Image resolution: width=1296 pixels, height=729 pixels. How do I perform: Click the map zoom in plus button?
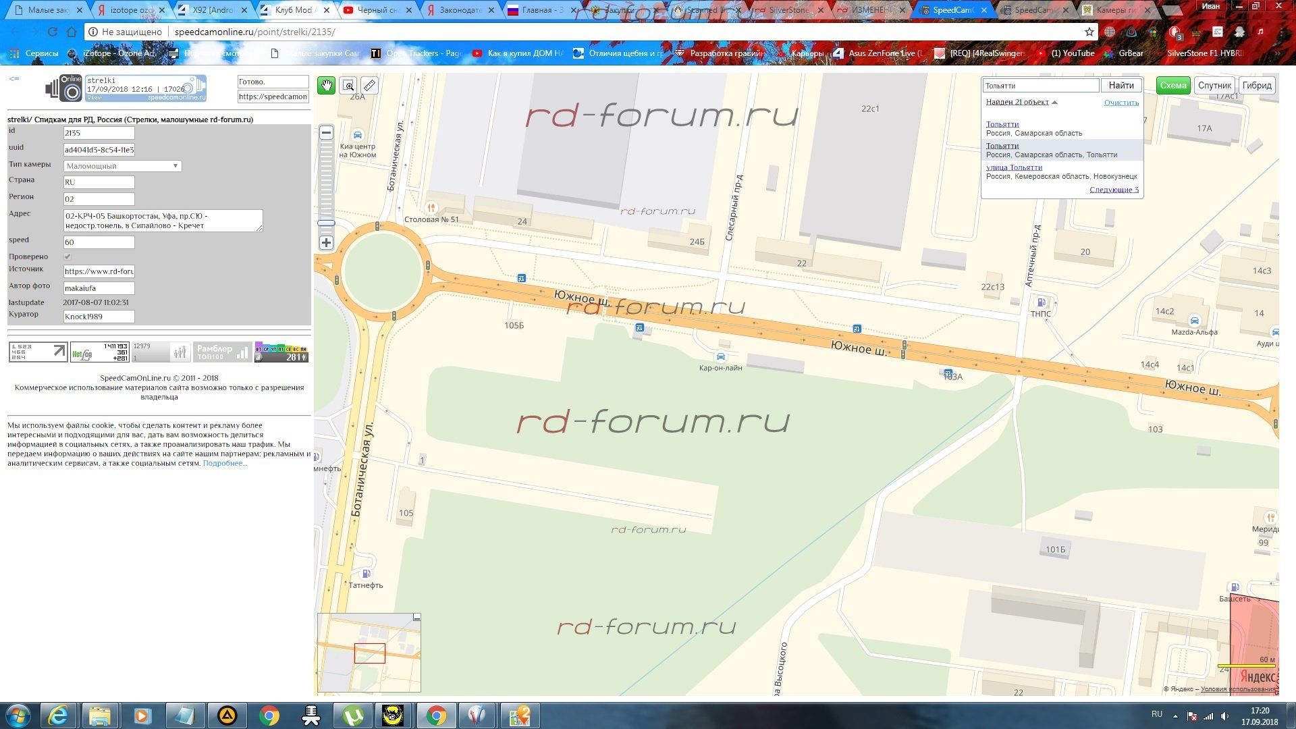pyautogui.click(x=326, y=243)
